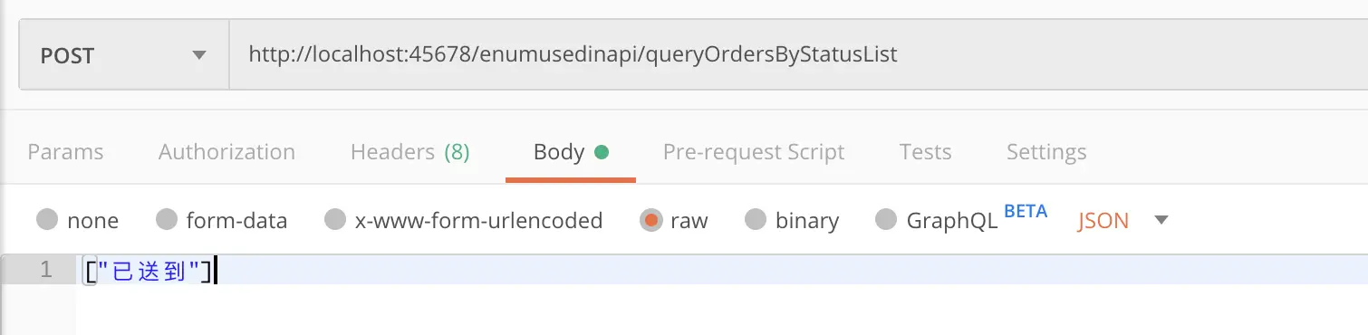Click the down arrow beside POST
Image resolution: width=1368 pixels, height=335 pixels.
[x=199, y=56]
